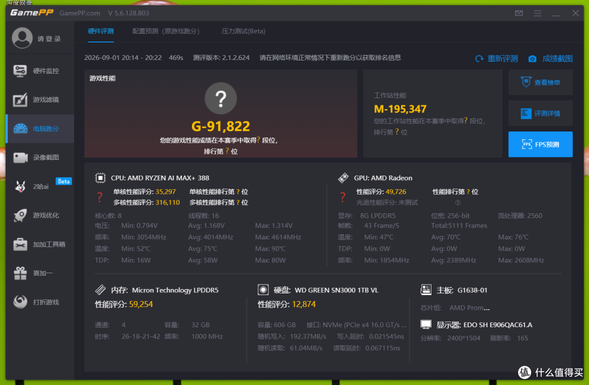Screen dimensions: 589x385
Task: Click the GPU score 49,726
Action: coord(396,191)
